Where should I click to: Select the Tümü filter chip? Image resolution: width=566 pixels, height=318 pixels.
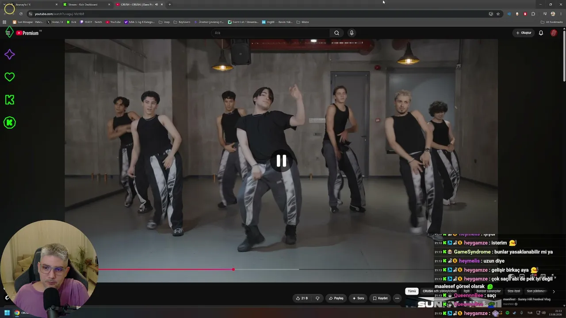(x=412, y=291)
